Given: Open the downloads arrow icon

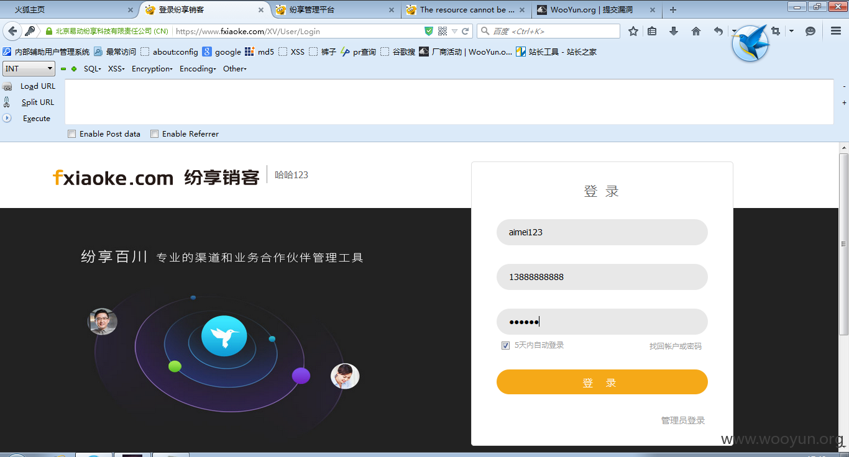Looking at the screenshot, I should (x=674, y=31).
